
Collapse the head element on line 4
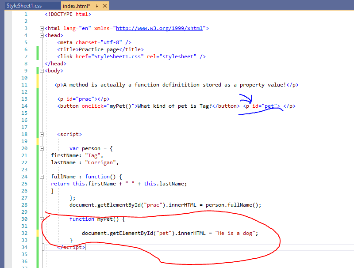click(x=42, y=35)
